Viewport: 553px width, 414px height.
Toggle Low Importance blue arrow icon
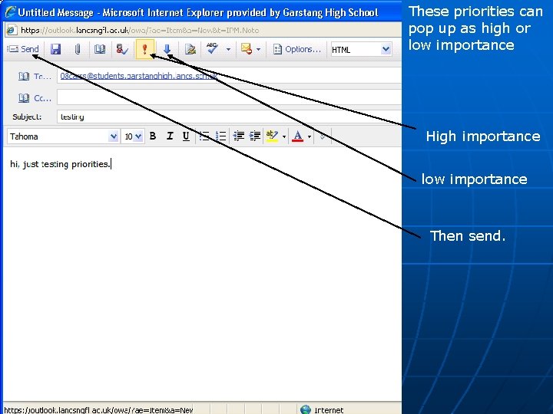click(x=167, y=49)
